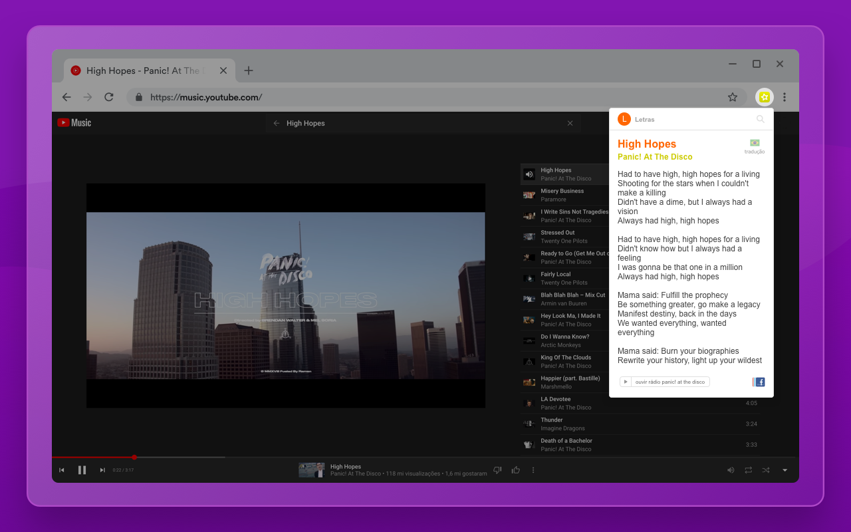This screenshot has height=532, width=851.
Task: Play Ready to Go from queue
Action: [564, 257]
